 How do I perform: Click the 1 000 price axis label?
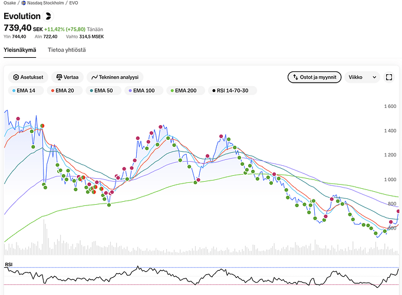[390, 179]
